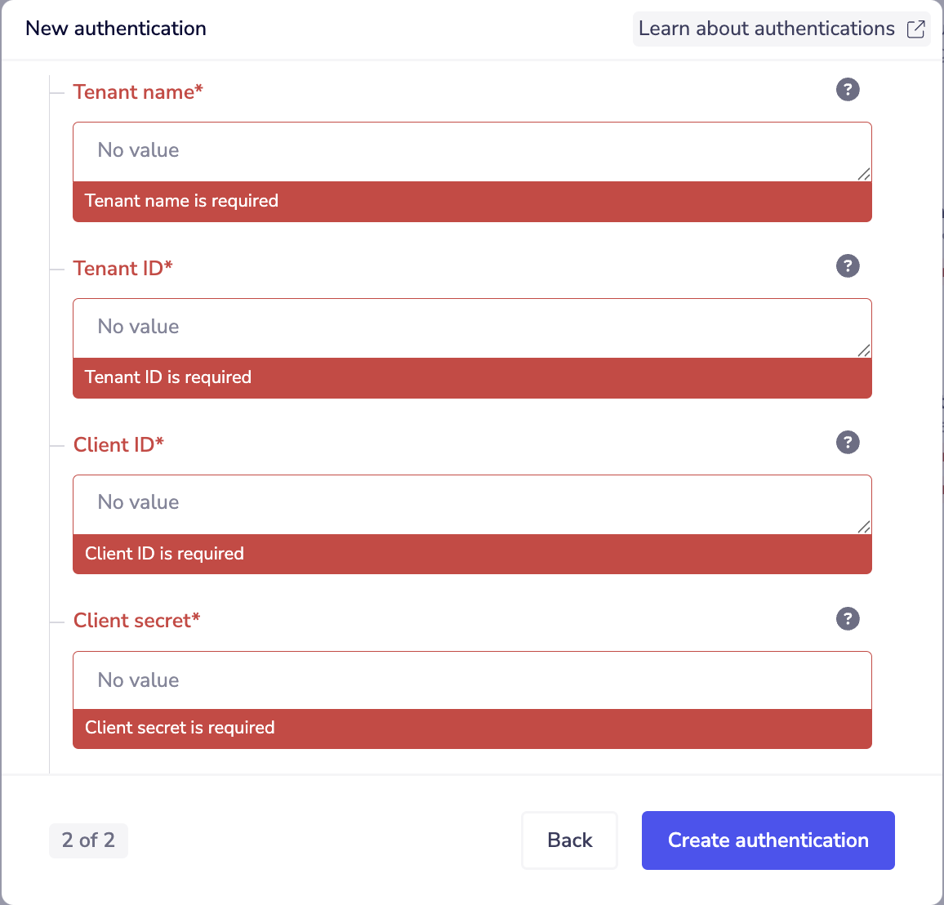Click the Tenant name is required error banner
The height and width of the screenshot is (905, 944).
[472, 201]
